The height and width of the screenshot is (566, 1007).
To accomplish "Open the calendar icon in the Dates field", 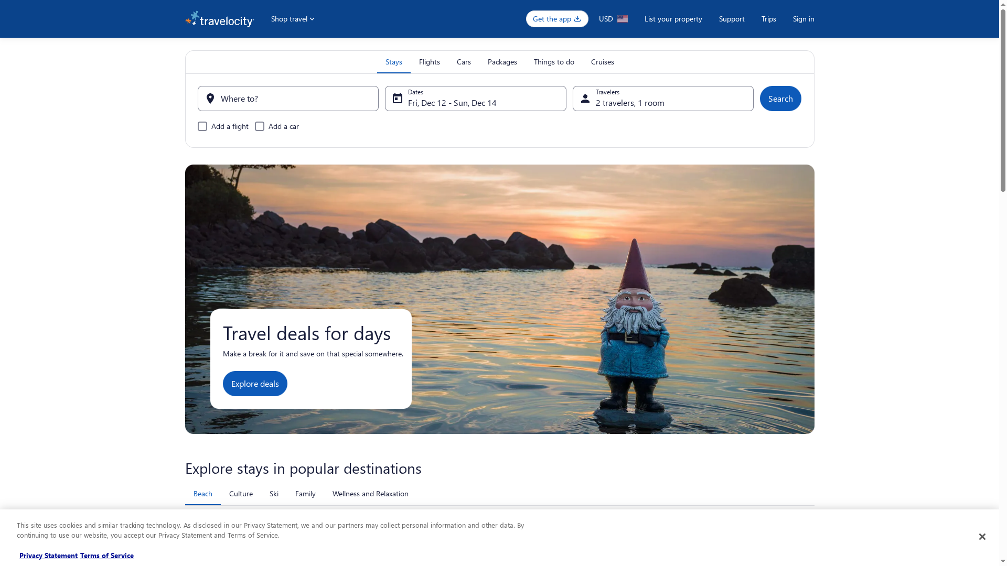I will [398, 99].
